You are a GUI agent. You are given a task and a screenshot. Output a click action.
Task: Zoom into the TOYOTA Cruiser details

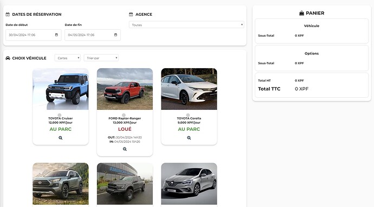[61, 138]
